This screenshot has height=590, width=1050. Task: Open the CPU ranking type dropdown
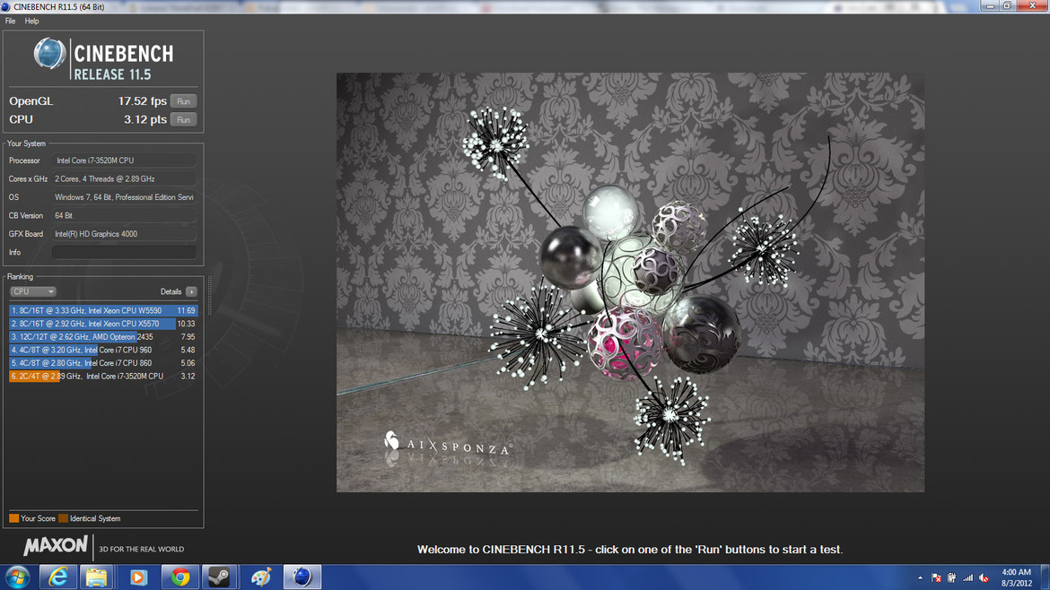[x=32, y=291]
